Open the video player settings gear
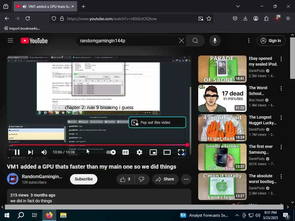 [139, 152]
